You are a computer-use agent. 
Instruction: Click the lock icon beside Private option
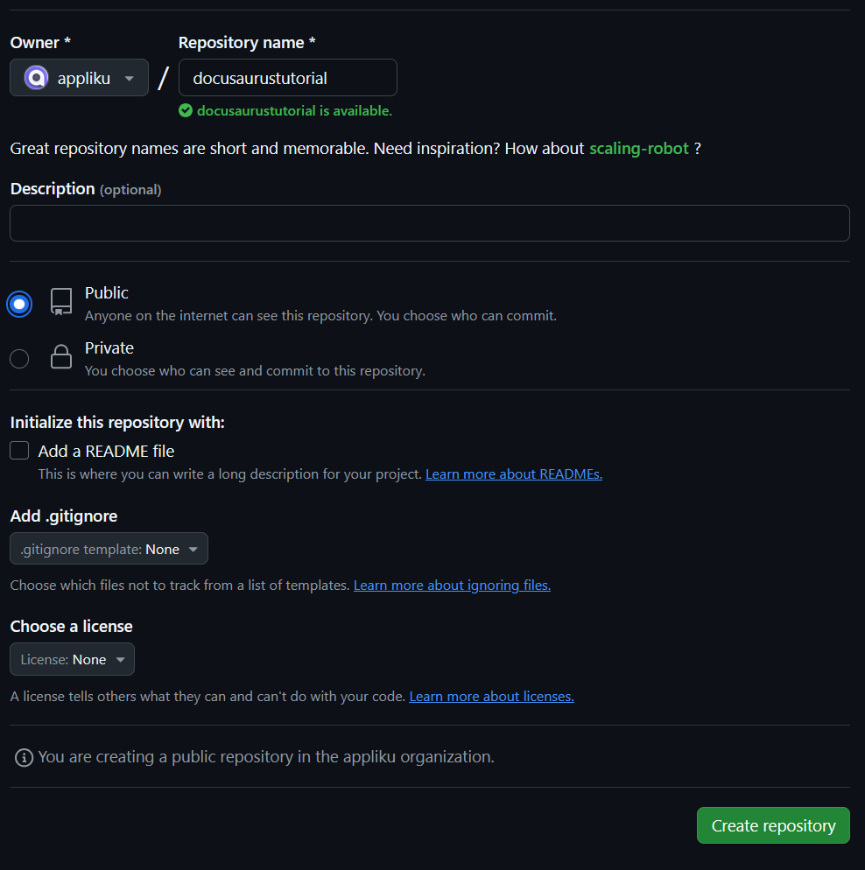tap(60, 356)
